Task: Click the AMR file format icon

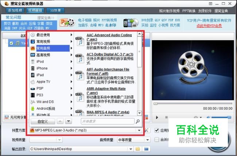Action: point(79,97)
